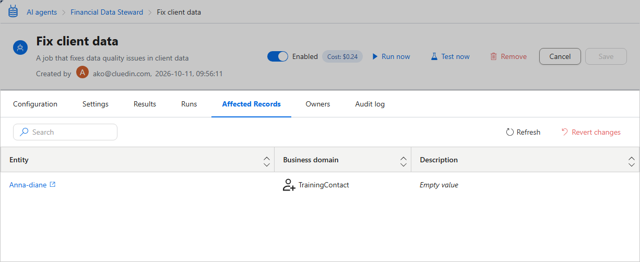Open the Owners tab
The height and width of the screenshot is (262, 640).
coord(318,104)
